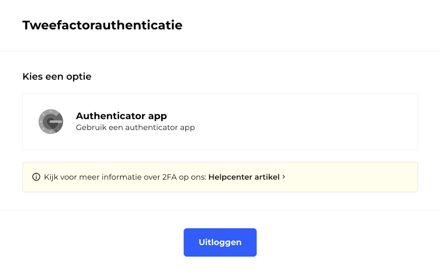Click the '2FA' text in the info banner
441x274 pixels.
click(x=169, y=177)
